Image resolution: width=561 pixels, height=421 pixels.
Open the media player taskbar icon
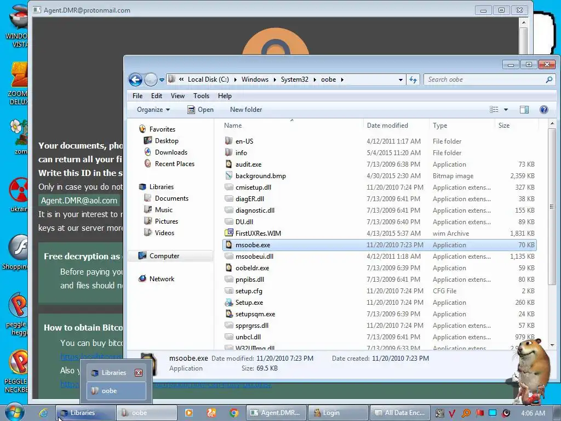[188, 413]
